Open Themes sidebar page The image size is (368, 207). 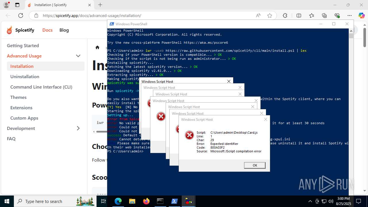[x=18, y=97]
